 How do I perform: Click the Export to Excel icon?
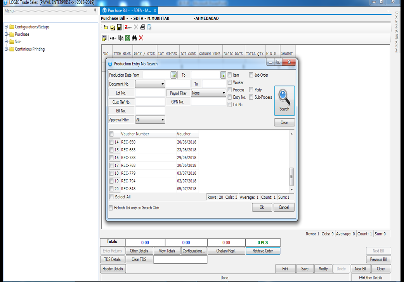(128, 38)
